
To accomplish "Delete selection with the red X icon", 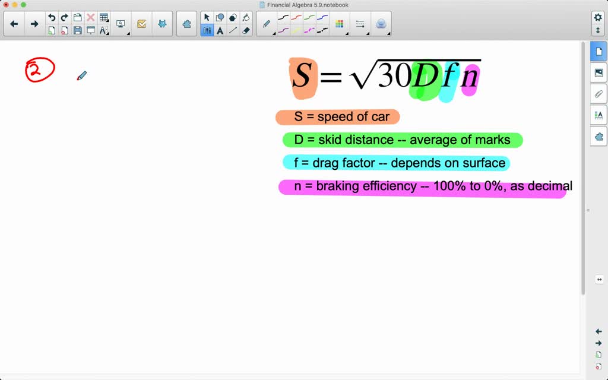I will click(x=91, y=18).
